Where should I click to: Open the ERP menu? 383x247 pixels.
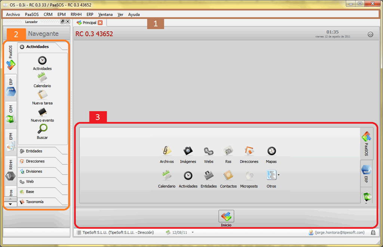coord(90,15)
